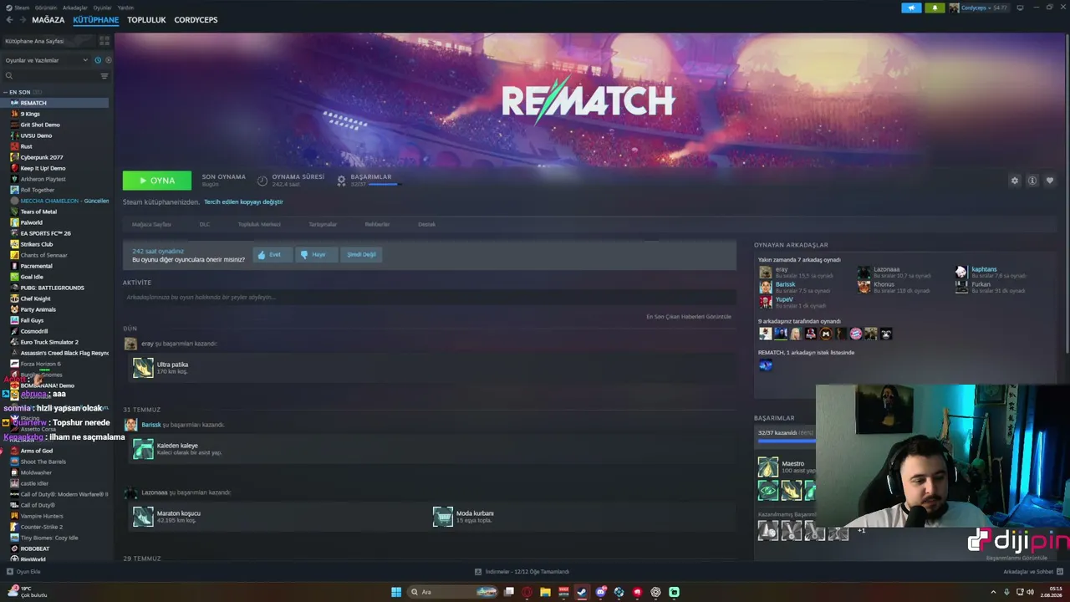Click the Maraton koşucu achievement icon
Image resolution: width=1070 pixels, height=602 pixels.
pos(143,517)
